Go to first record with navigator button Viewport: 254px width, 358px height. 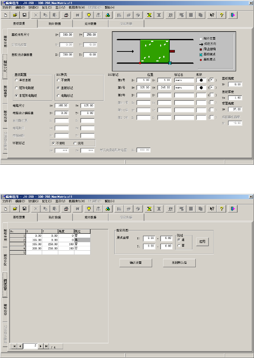coord(14,346)
